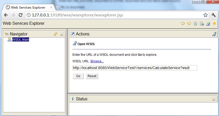219x116 pixels.
Task: Open the WSDL Page icon in explorer toolbar
Action: [208, 24]
